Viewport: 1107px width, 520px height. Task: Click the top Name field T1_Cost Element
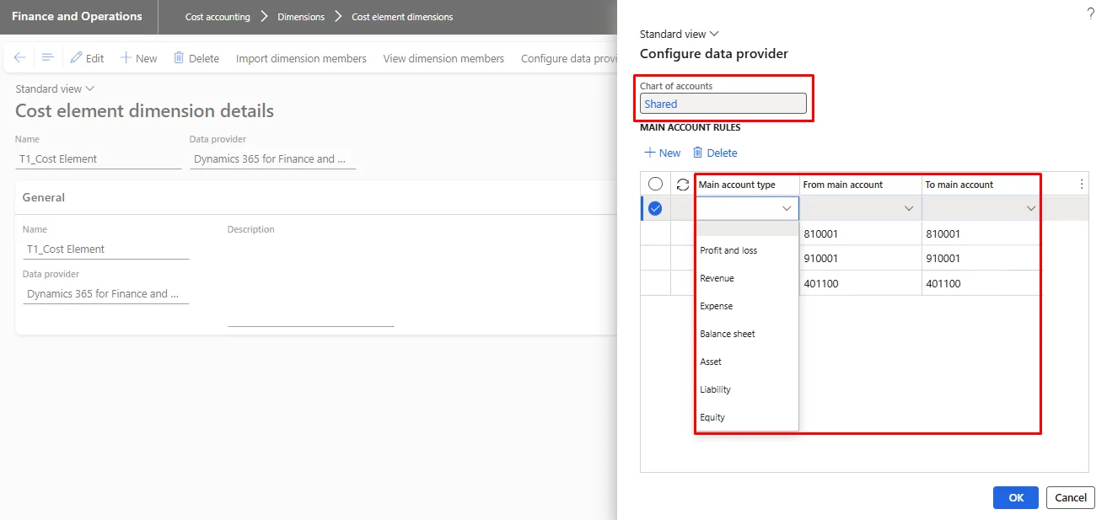[99, 158]
